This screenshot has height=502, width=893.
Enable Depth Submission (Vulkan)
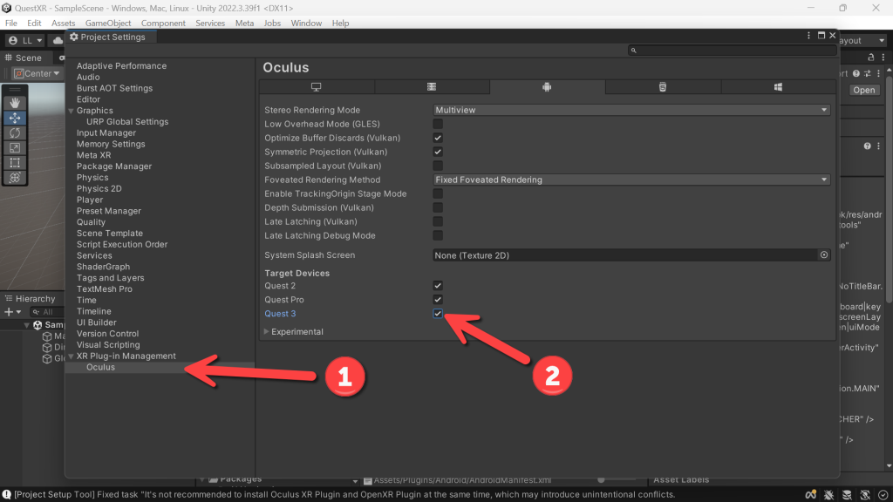point(438,207)
